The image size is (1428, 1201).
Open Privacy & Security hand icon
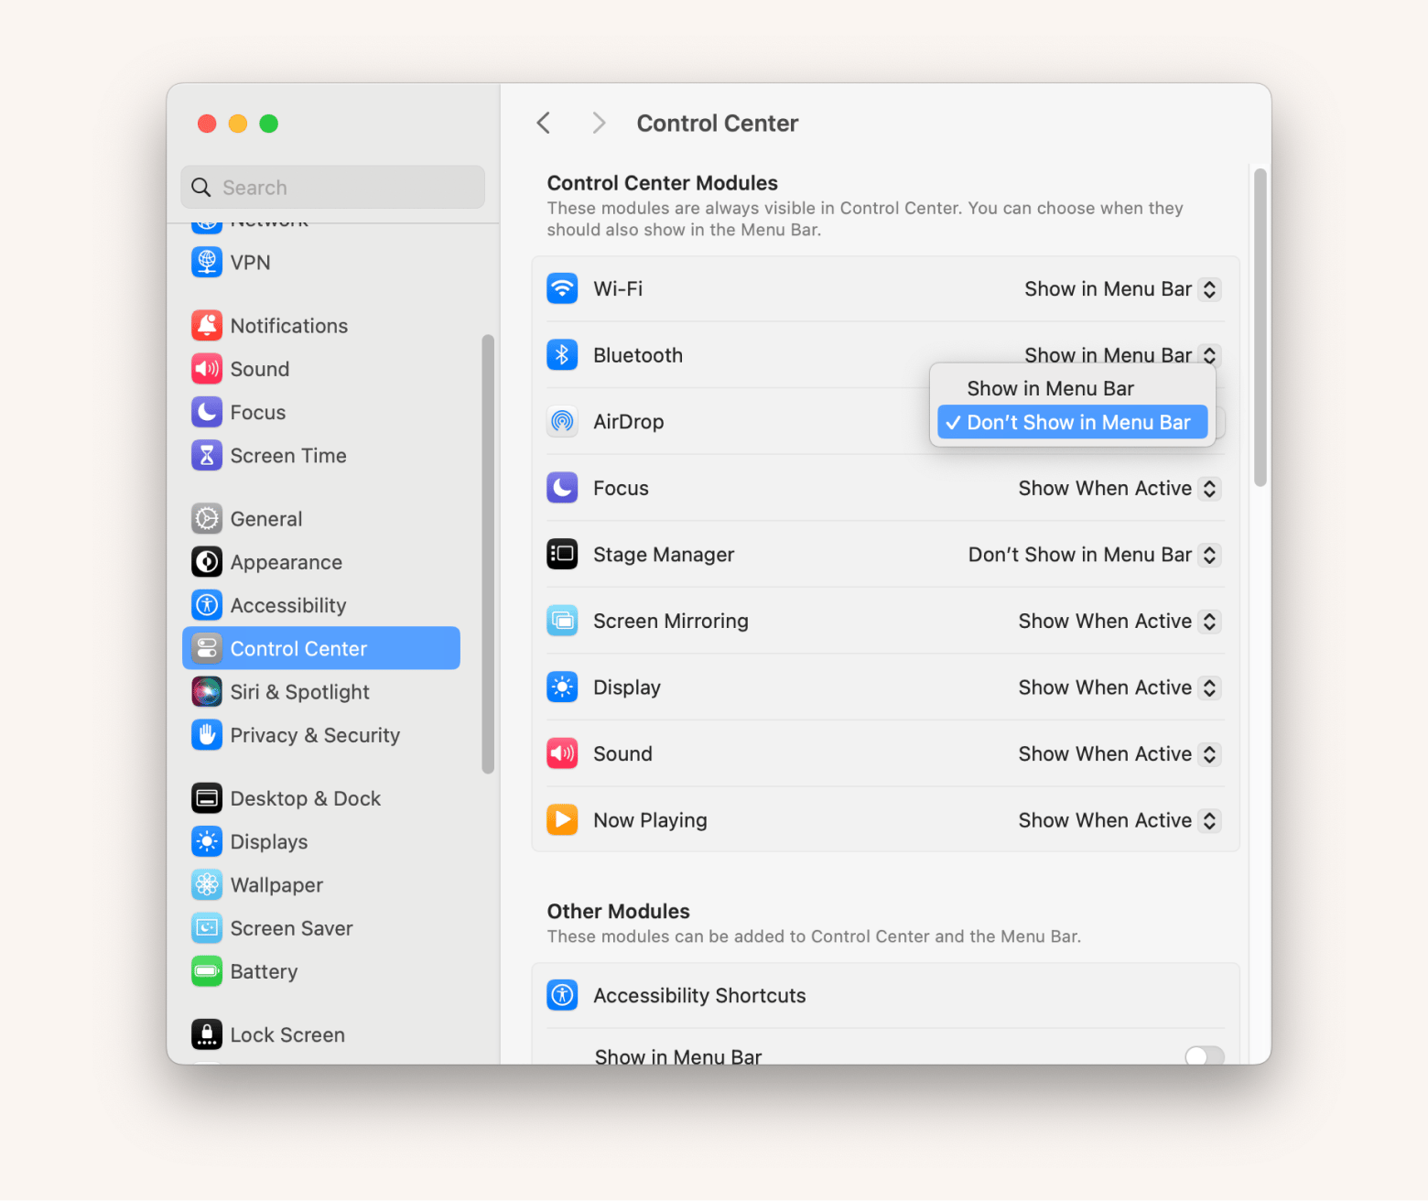[x=207, y=735]
